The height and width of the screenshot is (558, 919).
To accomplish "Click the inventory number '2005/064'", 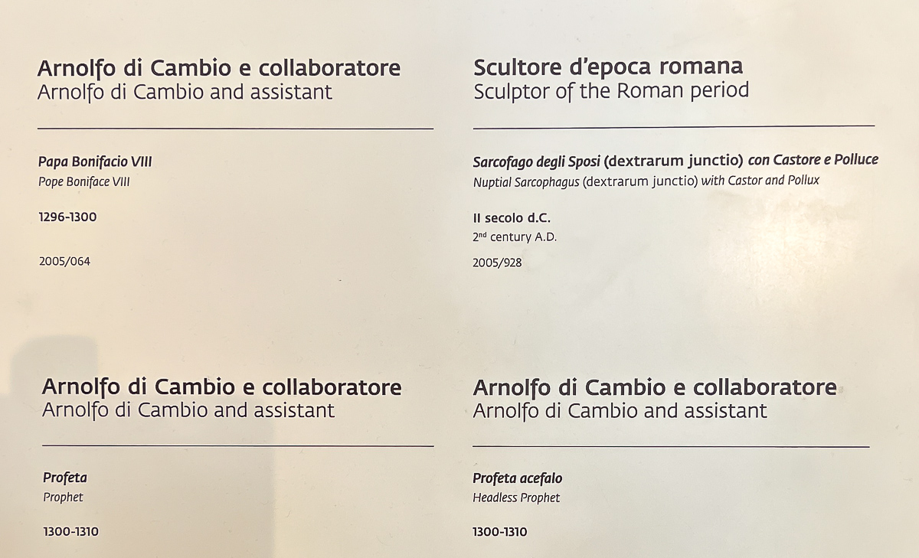I will [x=64, y=262].
